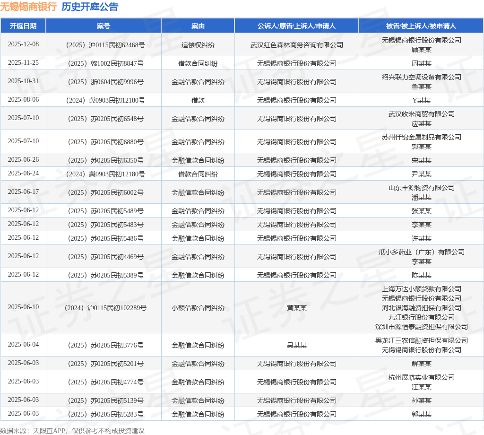
Task: Click case number (2025)苏0205民初6880号
Action: pos(105,142)
